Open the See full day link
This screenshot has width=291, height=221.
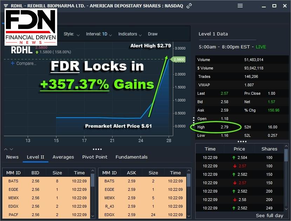click(x=270, y=215)
